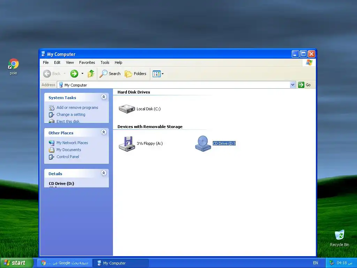Open My Documents link
The image size is (357, 268).
click(69, 150)
